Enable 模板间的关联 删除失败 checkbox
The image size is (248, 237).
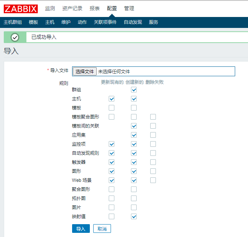(x=153, y=126)
